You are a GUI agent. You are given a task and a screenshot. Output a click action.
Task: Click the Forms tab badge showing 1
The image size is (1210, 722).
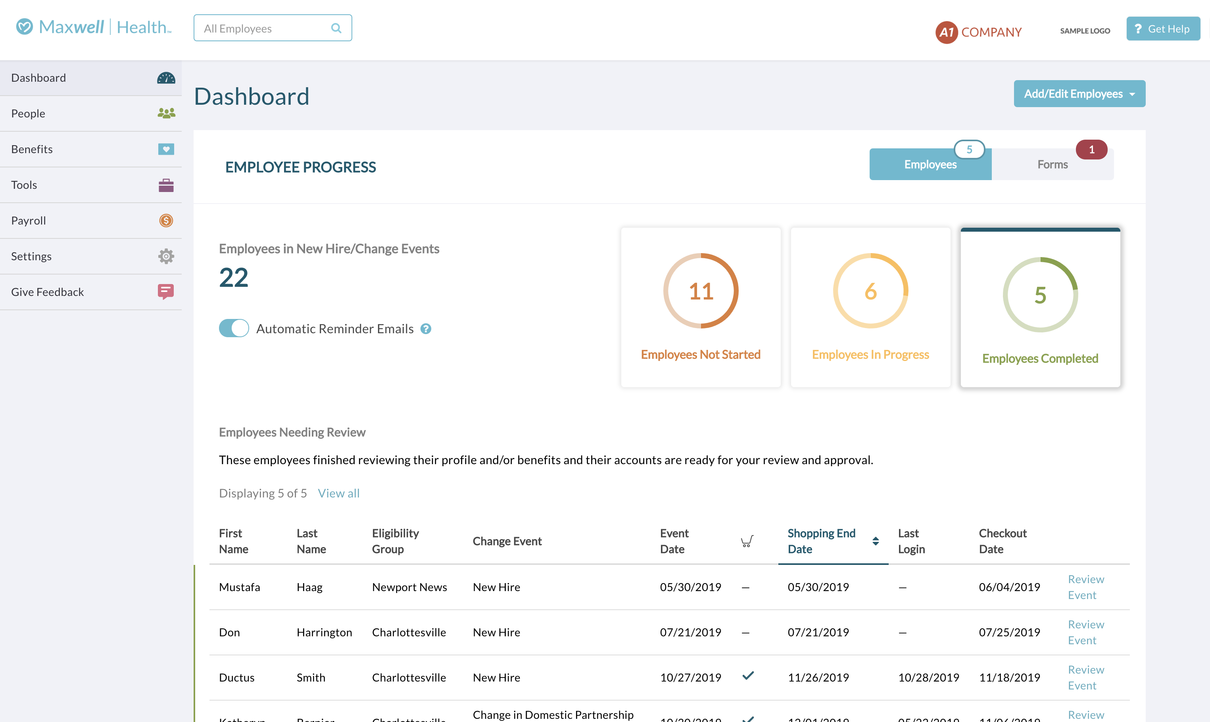click(x=1091, y=150)
